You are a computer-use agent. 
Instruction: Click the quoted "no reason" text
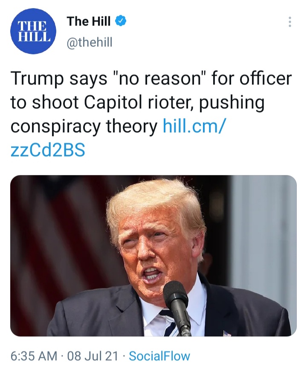click(x=159, y=79)
